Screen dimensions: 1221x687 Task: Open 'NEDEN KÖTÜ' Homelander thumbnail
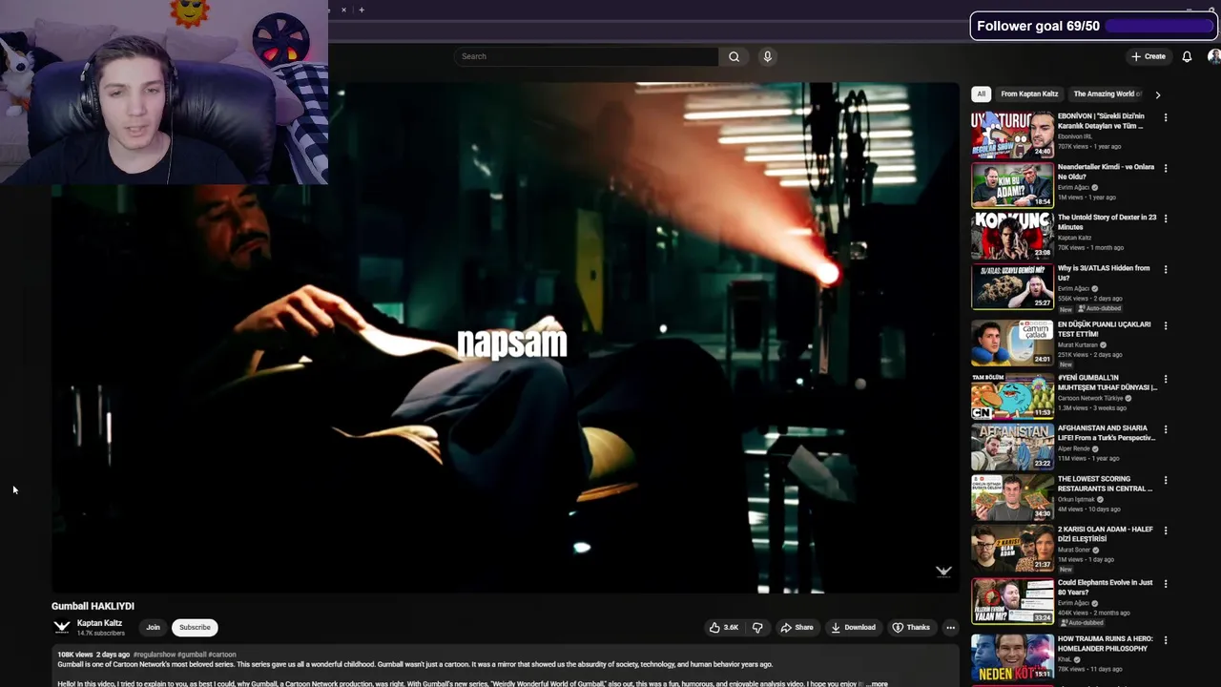coord(1012,657)
